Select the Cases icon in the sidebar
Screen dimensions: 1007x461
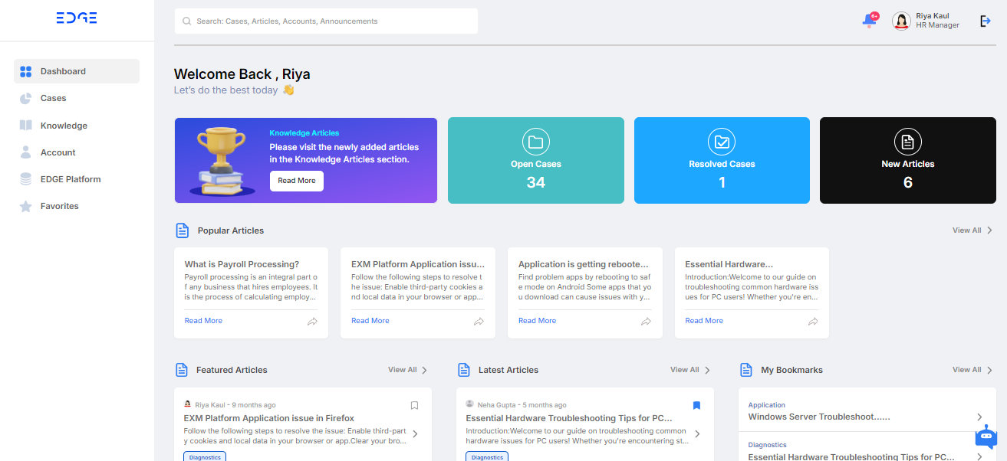click(x=24, y=98)
